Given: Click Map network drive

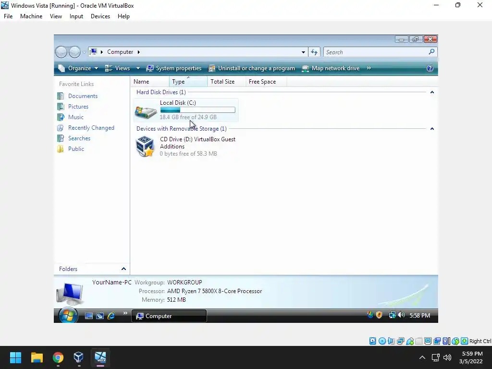Looking at the screenshot, I should point(331,68).
